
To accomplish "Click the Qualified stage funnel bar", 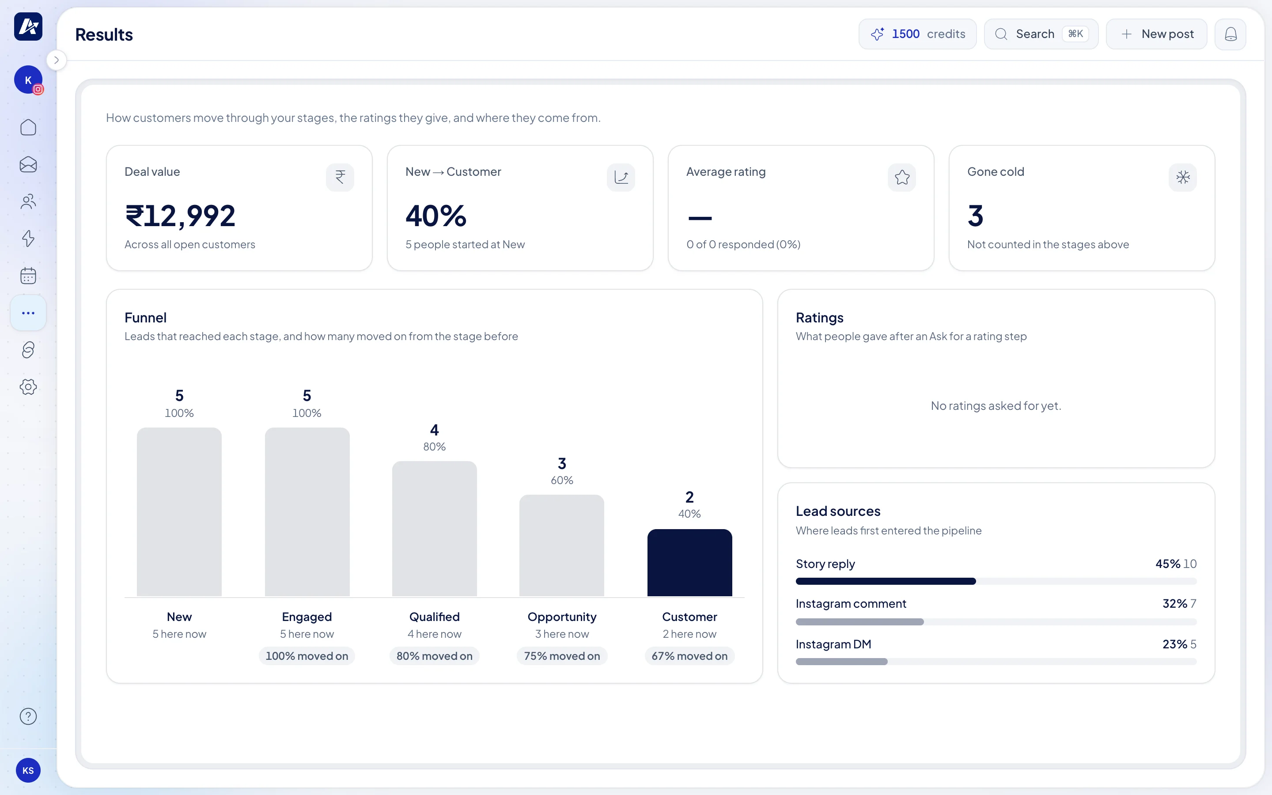I will point(434,528).
